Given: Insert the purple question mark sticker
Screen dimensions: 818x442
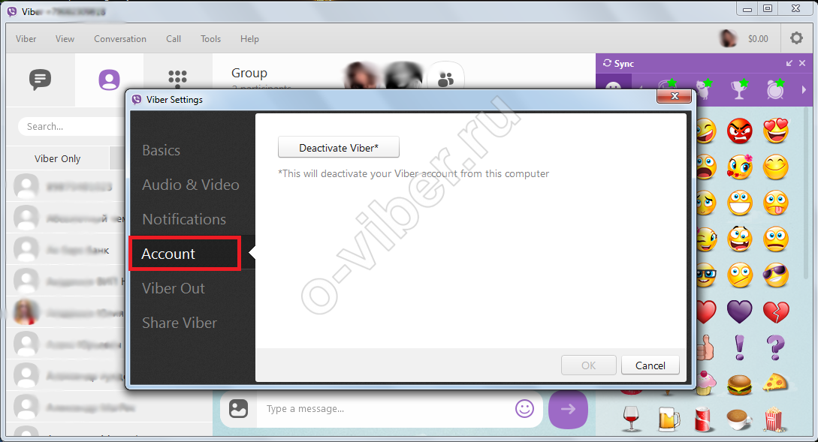Looking at the screenshot, I should (x=776, y=347).
